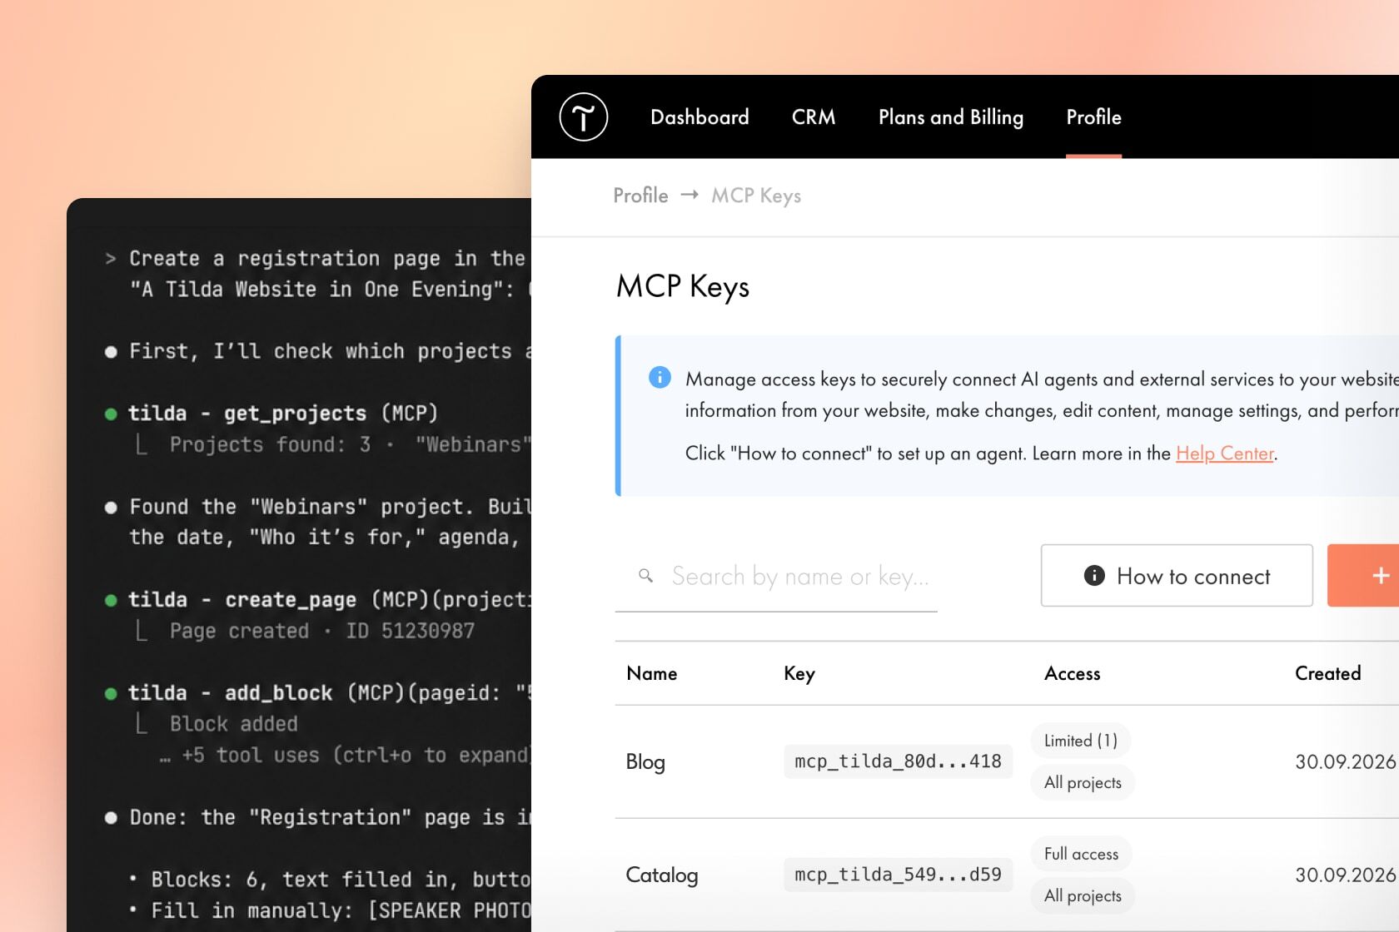Click the MCP Keys breadcrumb text

tap(756, 196)
